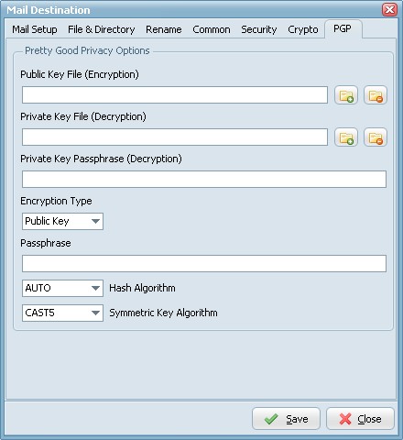Clear Private Key File with folder-minus icon
This screenshot has height=440, width=403.
[x=376, y=137]
